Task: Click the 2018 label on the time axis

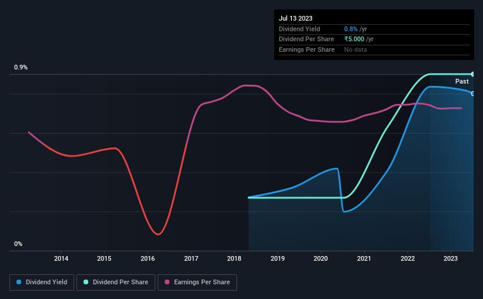Action: coord(234,258)
